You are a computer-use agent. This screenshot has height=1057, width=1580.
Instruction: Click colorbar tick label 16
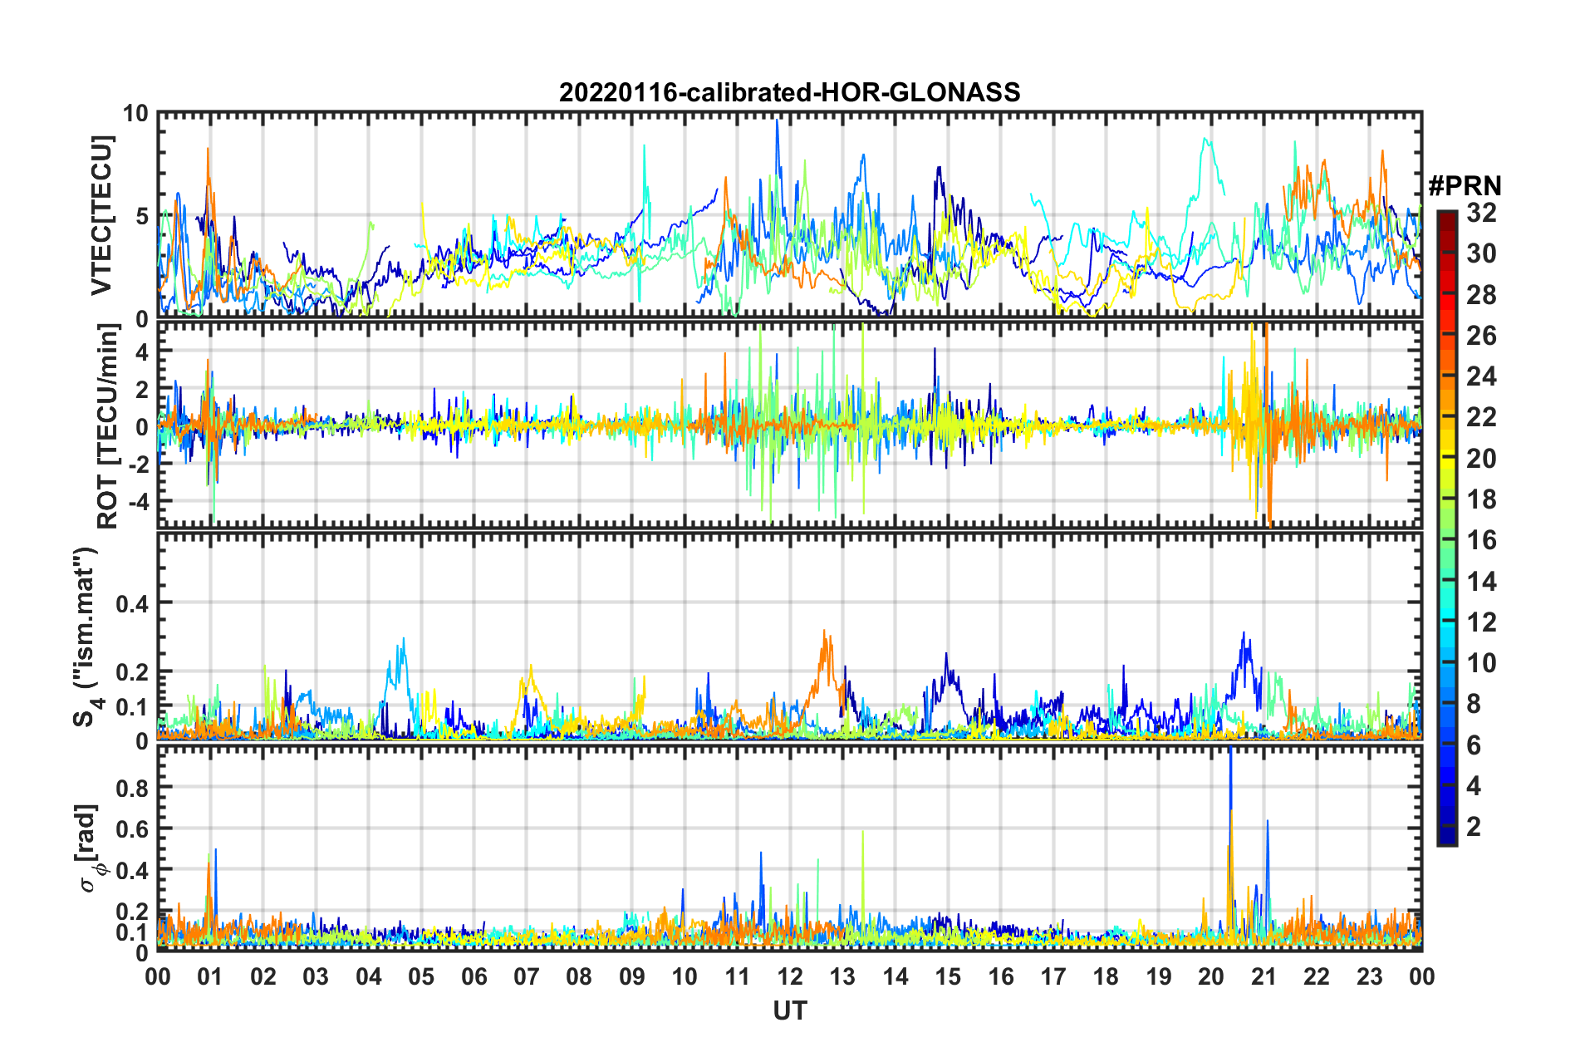coord(1481,540)
